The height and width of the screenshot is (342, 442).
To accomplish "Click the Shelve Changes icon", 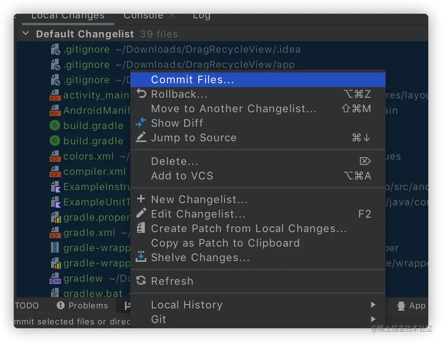I will point(141,257).
